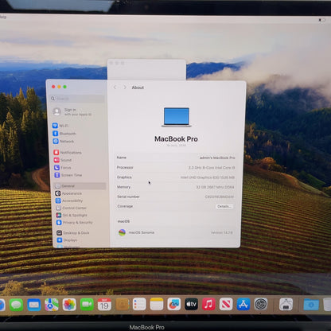Select Displays in the sidebar
Image resolution: width=331 pixels, height=331 pixels.
pyautogui.click(x=67, y=240)
